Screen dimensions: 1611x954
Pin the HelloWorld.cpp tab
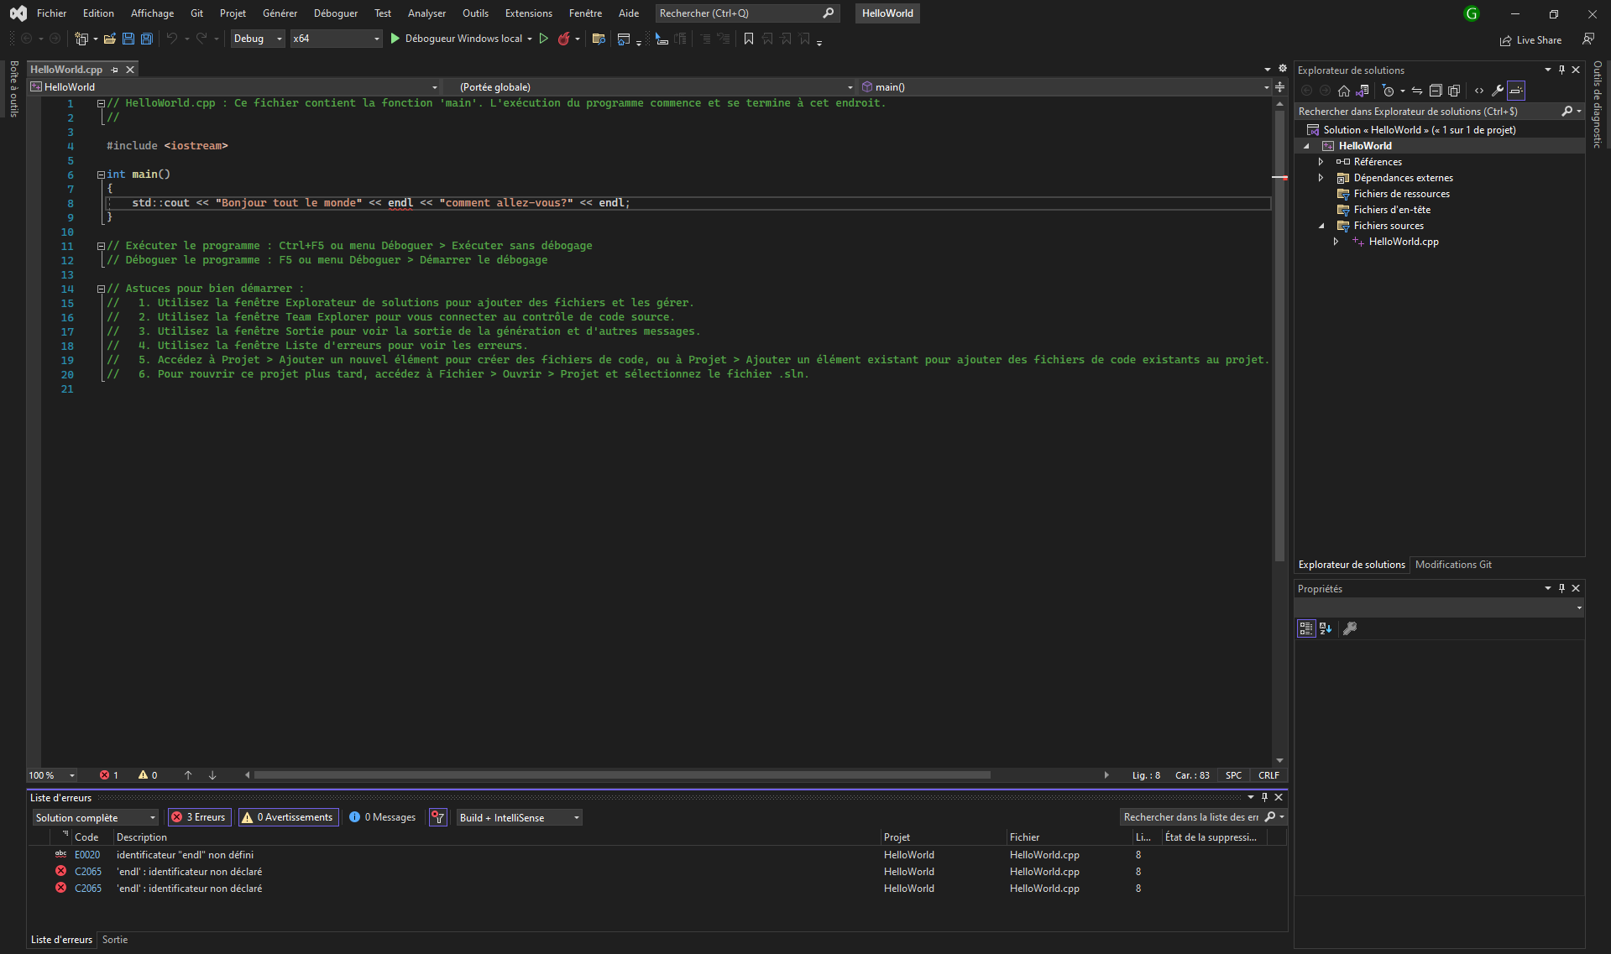point(115,70)
